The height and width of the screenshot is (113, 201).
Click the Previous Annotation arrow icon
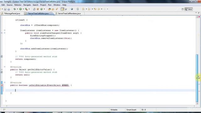[x=89, y=9]
